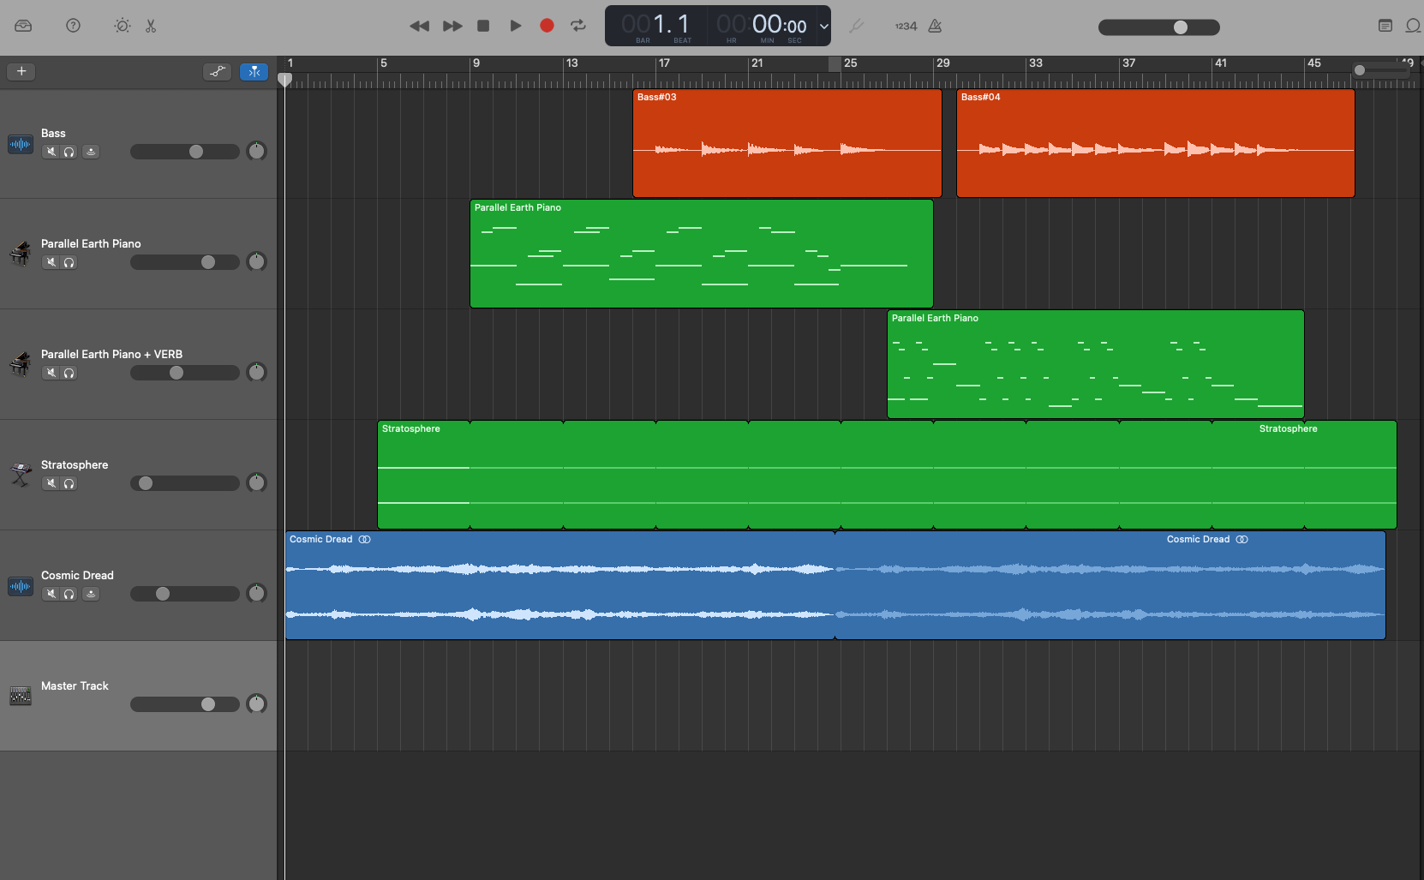
Task: Toggle the Catch playhead button
Action: (x=254, y=71)
